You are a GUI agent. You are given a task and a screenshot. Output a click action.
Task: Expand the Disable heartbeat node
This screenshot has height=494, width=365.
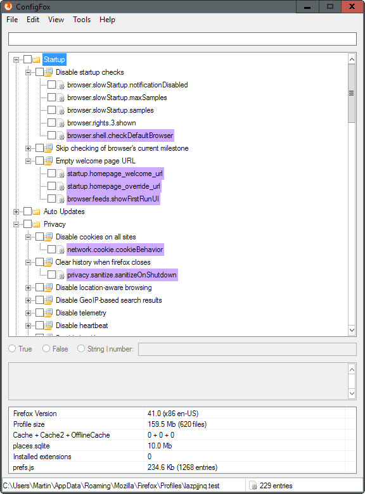(28, 326)
